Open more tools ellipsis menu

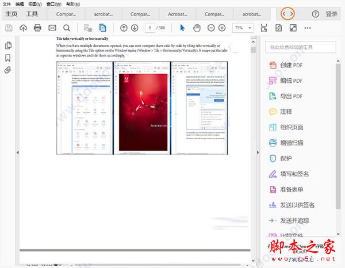click(308, 28)
